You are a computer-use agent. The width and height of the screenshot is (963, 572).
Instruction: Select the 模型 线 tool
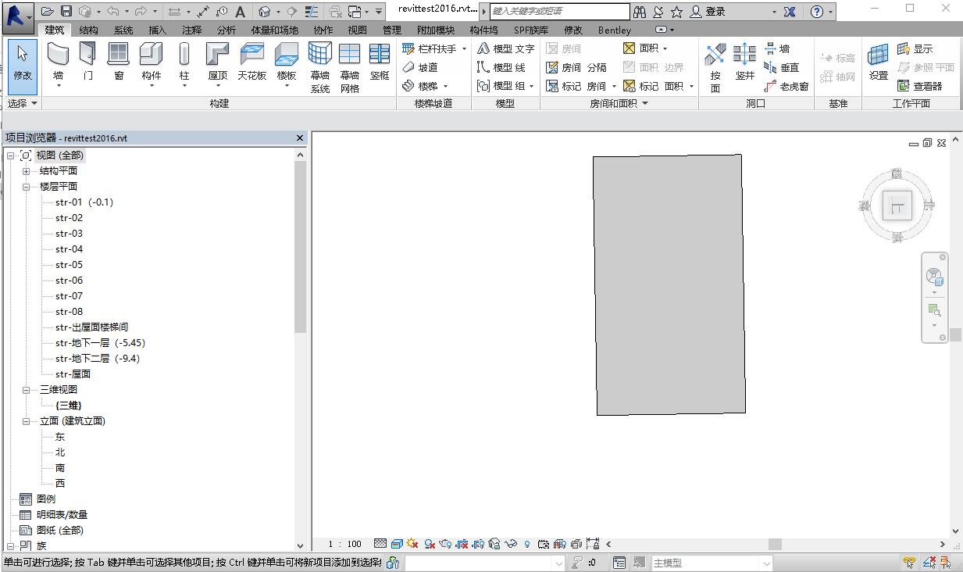tap(501, 67)
